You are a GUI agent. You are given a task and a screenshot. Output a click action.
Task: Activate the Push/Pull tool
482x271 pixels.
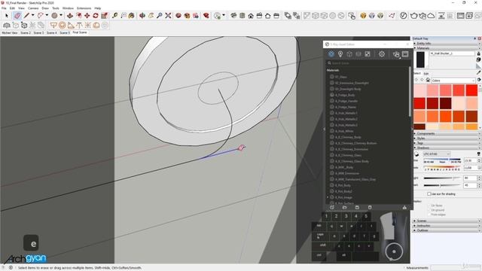70,15
